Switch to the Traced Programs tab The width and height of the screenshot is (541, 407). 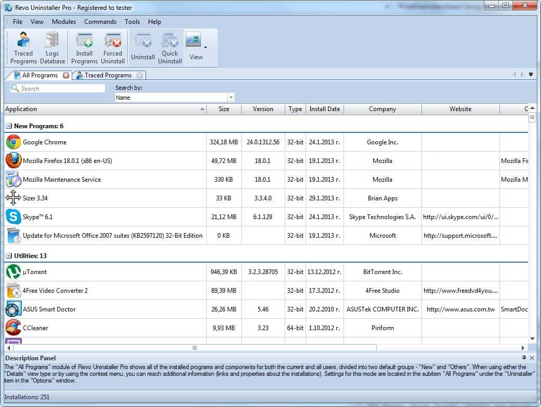pyautogui.click(x=108, y=75)
